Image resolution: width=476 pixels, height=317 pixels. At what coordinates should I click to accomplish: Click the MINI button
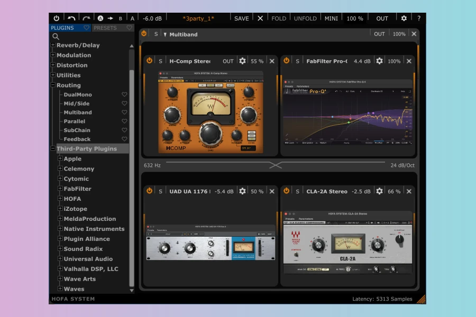click(331, 18)
